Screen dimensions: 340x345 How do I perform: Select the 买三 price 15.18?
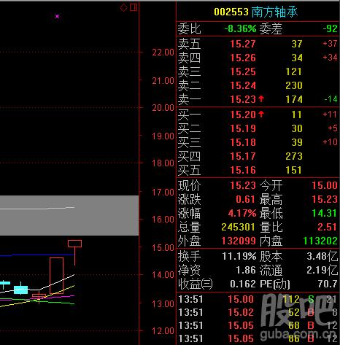243,142
